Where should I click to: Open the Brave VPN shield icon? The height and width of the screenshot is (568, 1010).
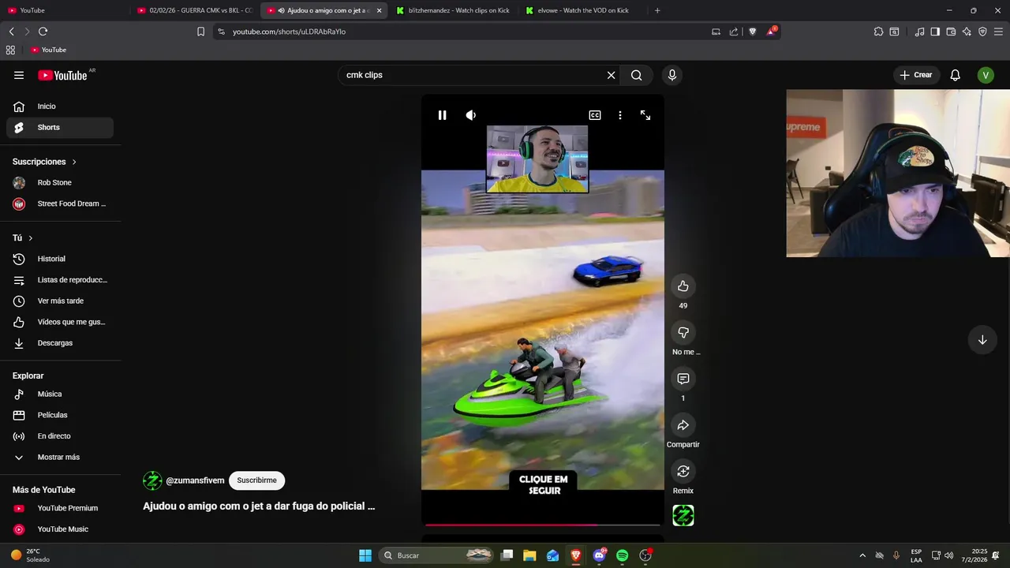(982, 32)
